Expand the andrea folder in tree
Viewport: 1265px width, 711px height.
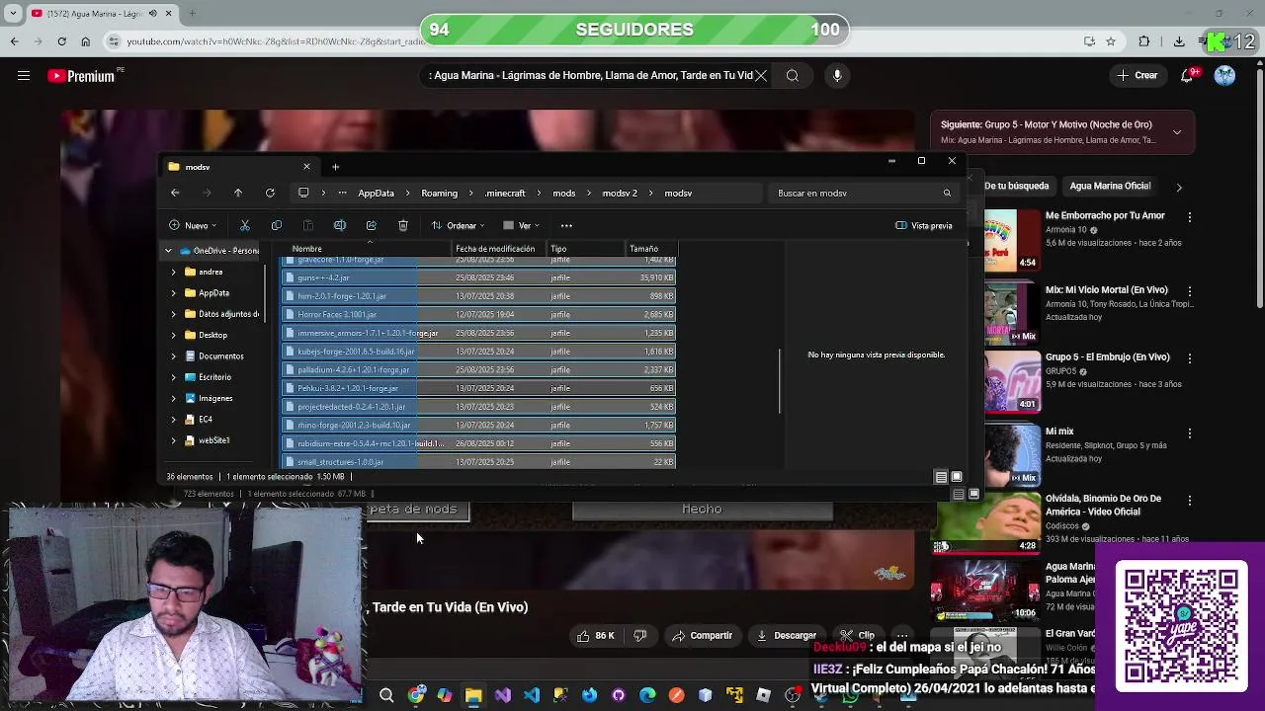pyautogui.click(x=174, y=272)
